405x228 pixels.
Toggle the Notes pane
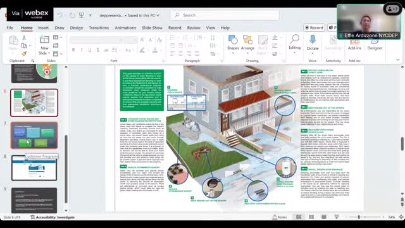point(280,217)
